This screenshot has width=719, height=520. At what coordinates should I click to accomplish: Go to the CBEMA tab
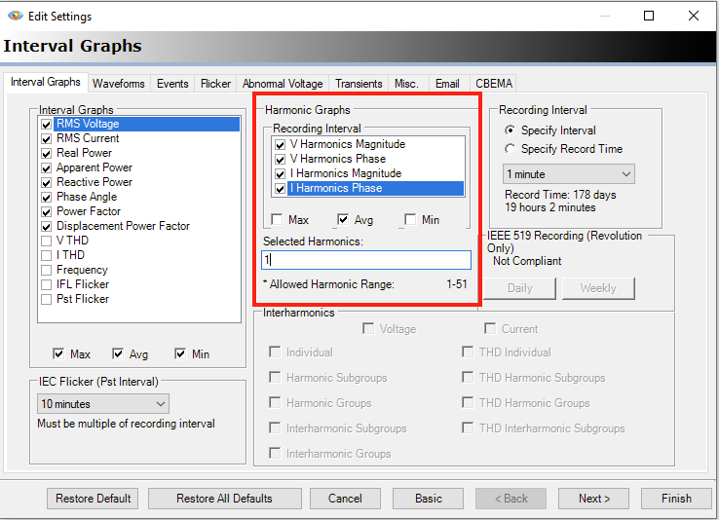[494, 84]
